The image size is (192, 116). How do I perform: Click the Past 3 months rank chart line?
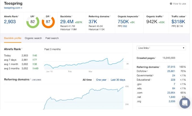(84, 64)
